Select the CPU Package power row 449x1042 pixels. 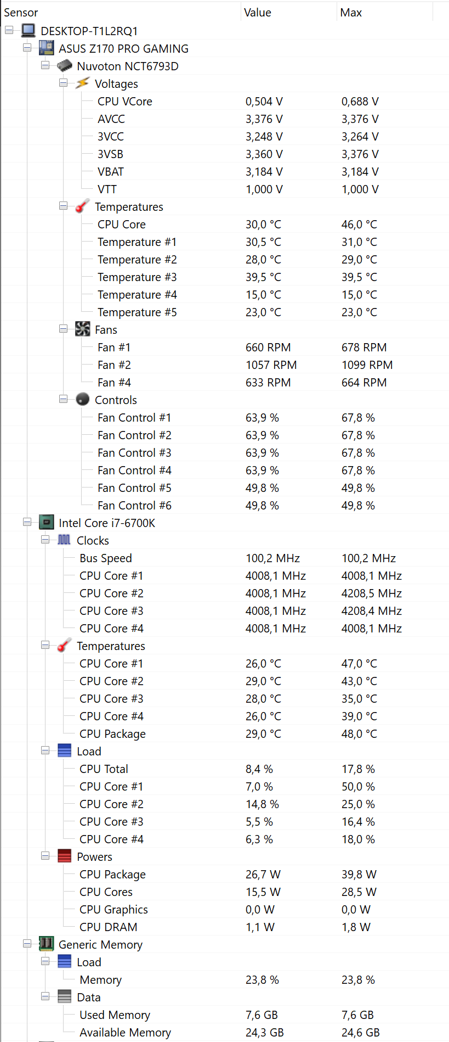225,874
